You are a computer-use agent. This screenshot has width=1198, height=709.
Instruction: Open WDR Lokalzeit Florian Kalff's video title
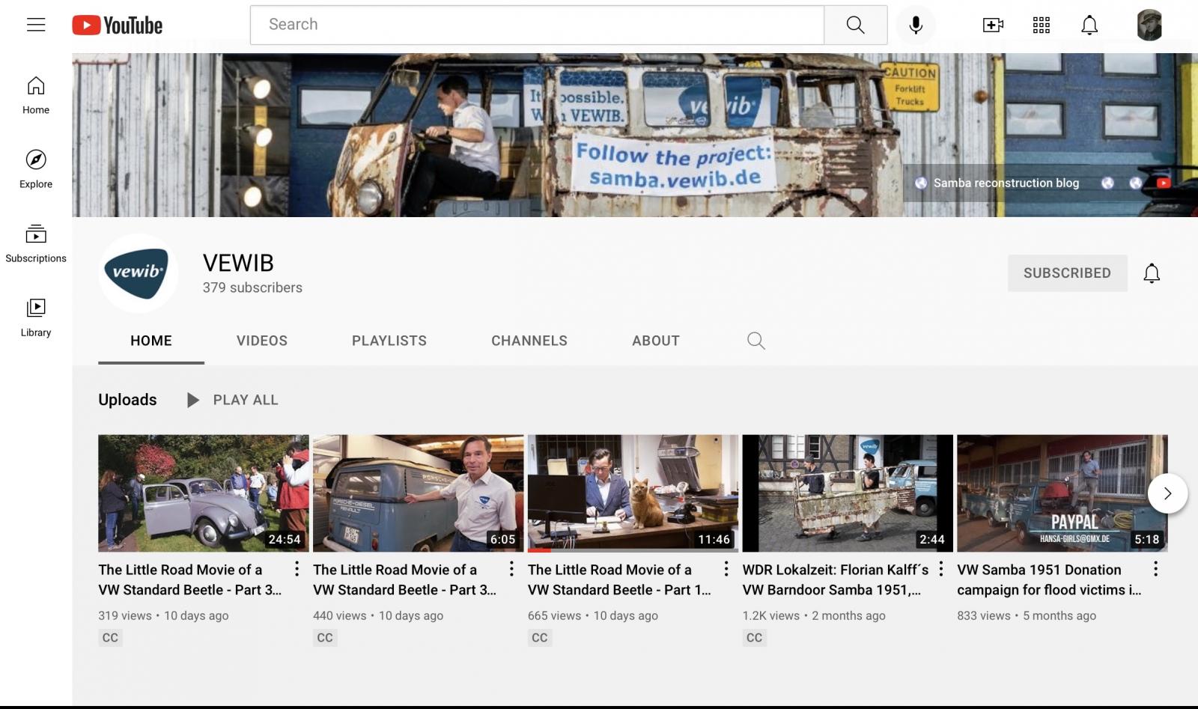tap(836, 579)
